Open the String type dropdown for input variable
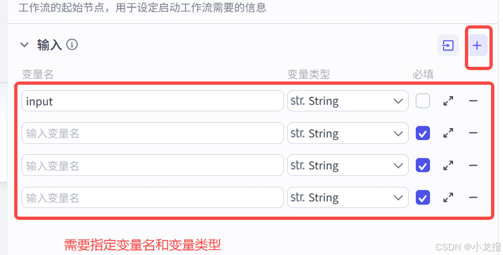Screen dimensions: 503x255 [x=347, y=101]
